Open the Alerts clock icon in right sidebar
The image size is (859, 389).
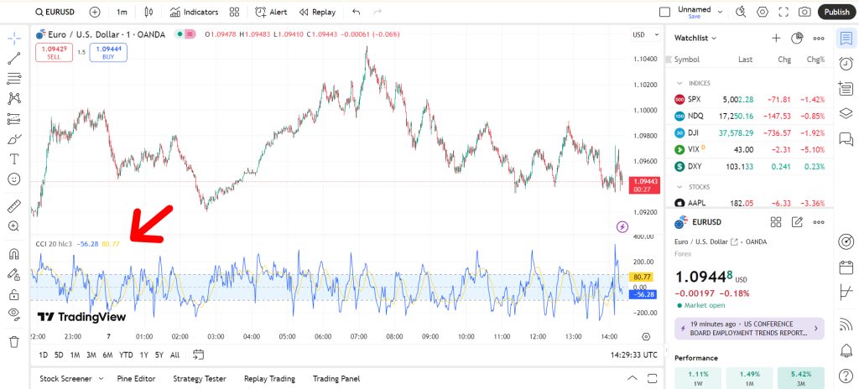pos(846,63)
